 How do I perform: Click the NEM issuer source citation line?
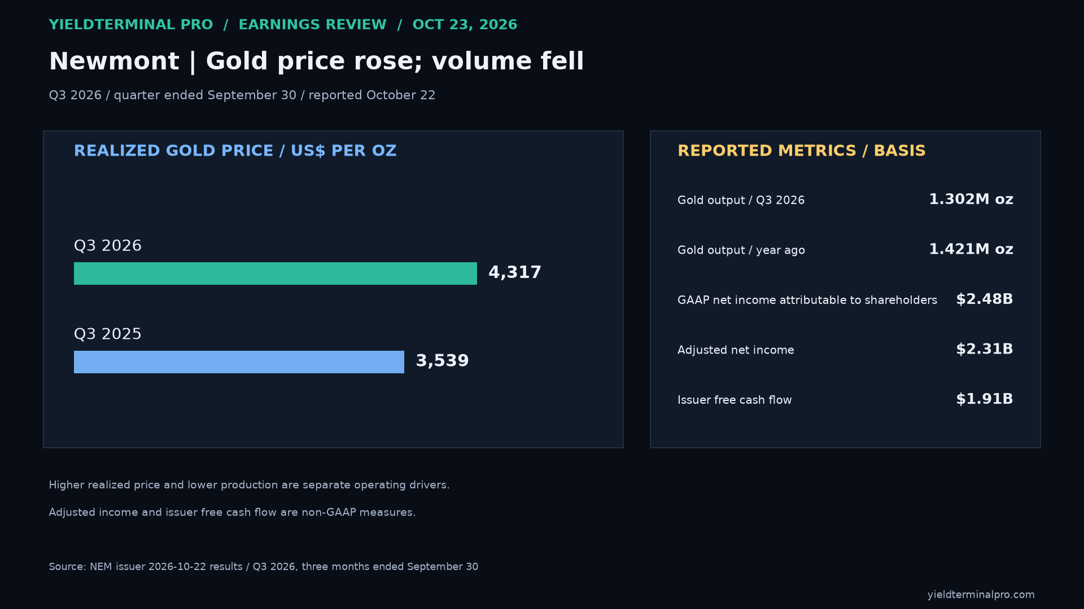coord(264,567)
